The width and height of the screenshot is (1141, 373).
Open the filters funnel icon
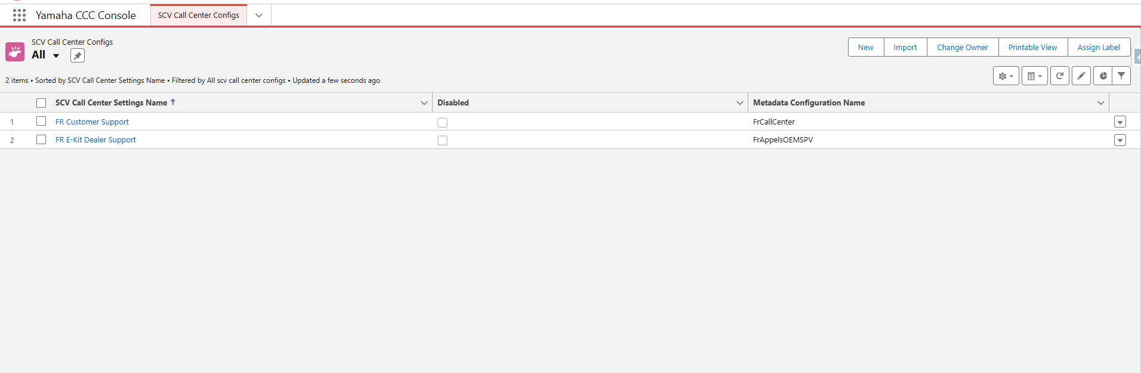coord(1121,76)
